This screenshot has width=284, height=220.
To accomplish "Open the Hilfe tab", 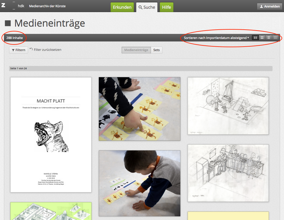I will click(166, 7).
